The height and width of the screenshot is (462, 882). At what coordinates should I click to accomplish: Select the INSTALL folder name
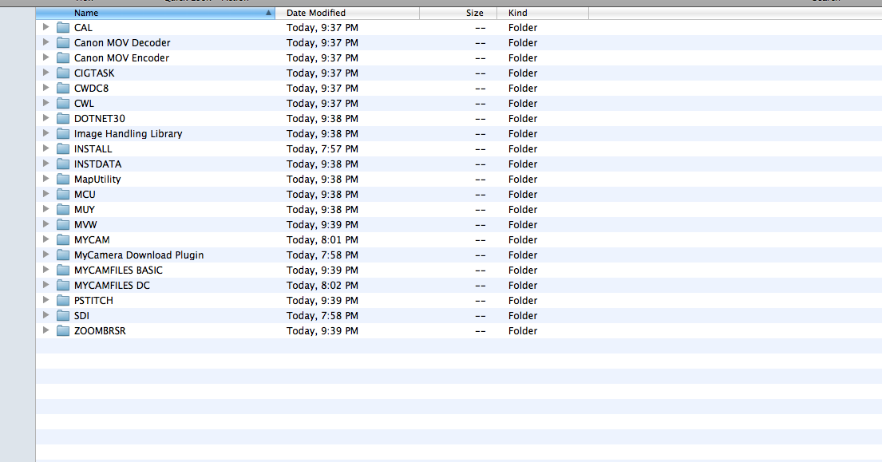tap(93, 149)
